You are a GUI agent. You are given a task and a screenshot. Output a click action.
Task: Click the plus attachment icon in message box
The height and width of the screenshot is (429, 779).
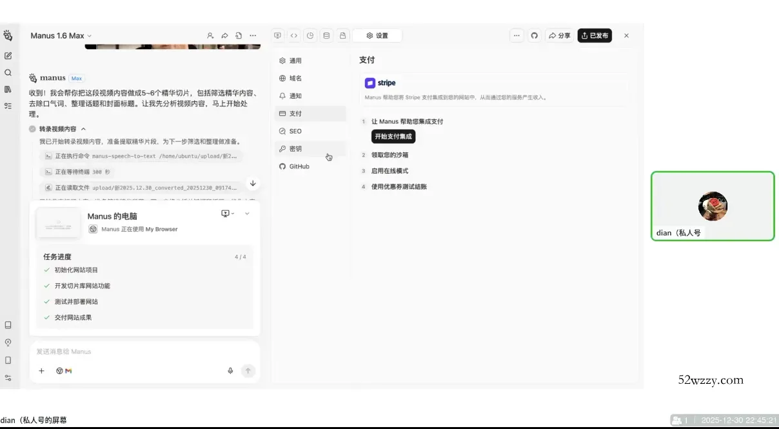point(42,371)
